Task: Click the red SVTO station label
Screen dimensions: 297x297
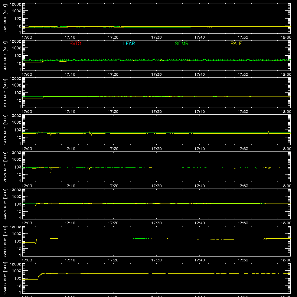Action: 75,43
